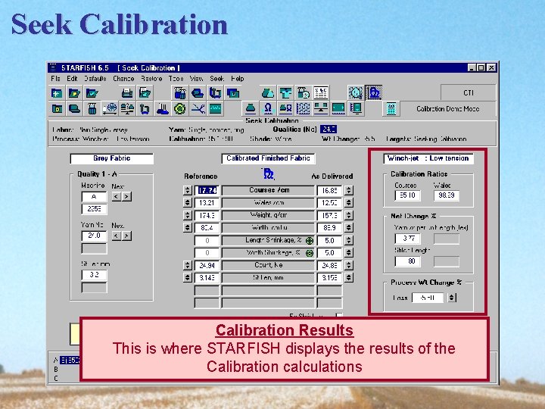545x409 pixels.
Task: Click the Grey Fabric machine field A
Action: 94,197
